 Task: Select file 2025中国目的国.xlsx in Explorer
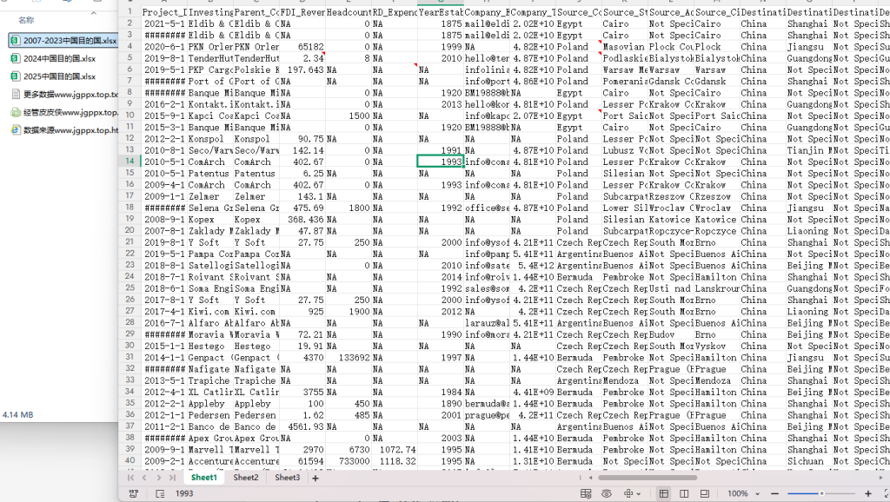pyautogui.click(x=53, y=76)
